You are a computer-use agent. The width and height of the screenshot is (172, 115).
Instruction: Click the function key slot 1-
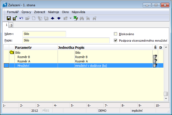click(11, 105)
